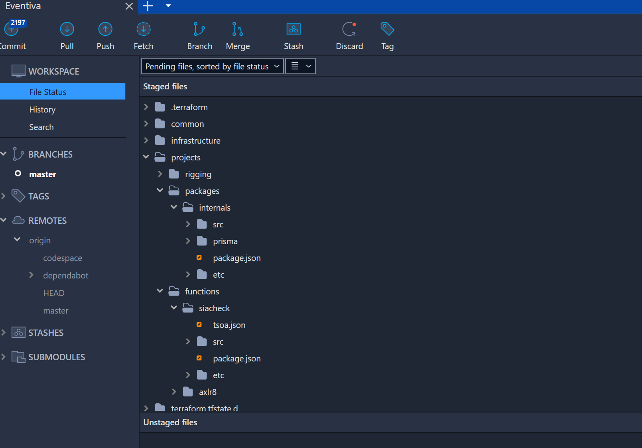The width and height of the screenshot is (642, 448).
Task: Select the codespace remote branch
Action: 63,258
